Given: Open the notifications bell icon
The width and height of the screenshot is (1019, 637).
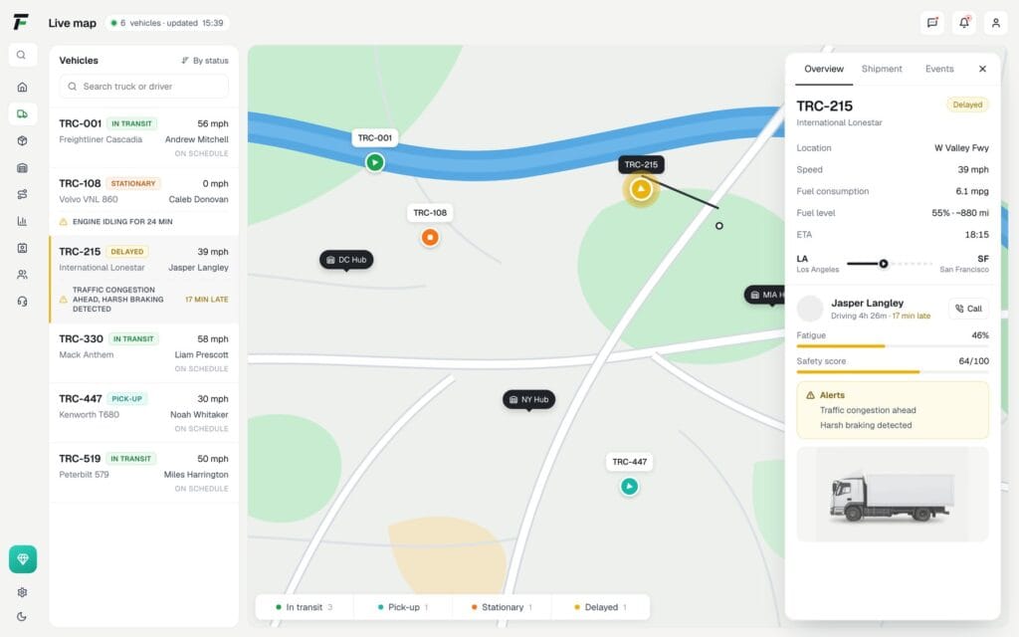Looking at the screenshot, I should 963,23.
